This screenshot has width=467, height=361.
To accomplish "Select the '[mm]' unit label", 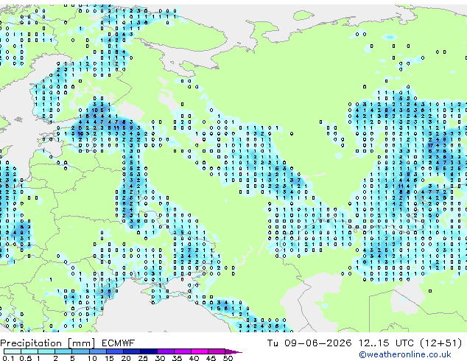I will click(x=82, y=343).
